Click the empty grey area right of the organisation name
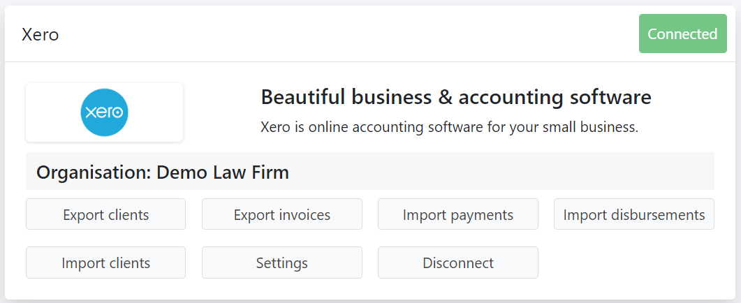The height and width of the screenshot is (303, 741). 501,171
